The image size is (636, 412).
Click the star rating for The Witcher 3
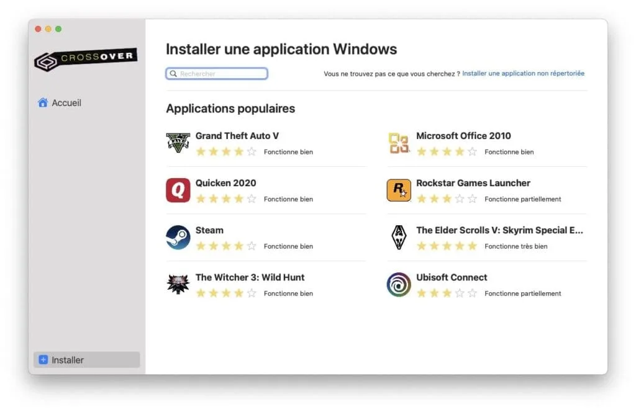point(226,293)
